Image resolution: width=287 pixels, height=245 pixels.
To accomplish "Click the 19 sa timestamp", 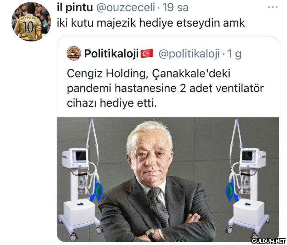I will (175, 8).
